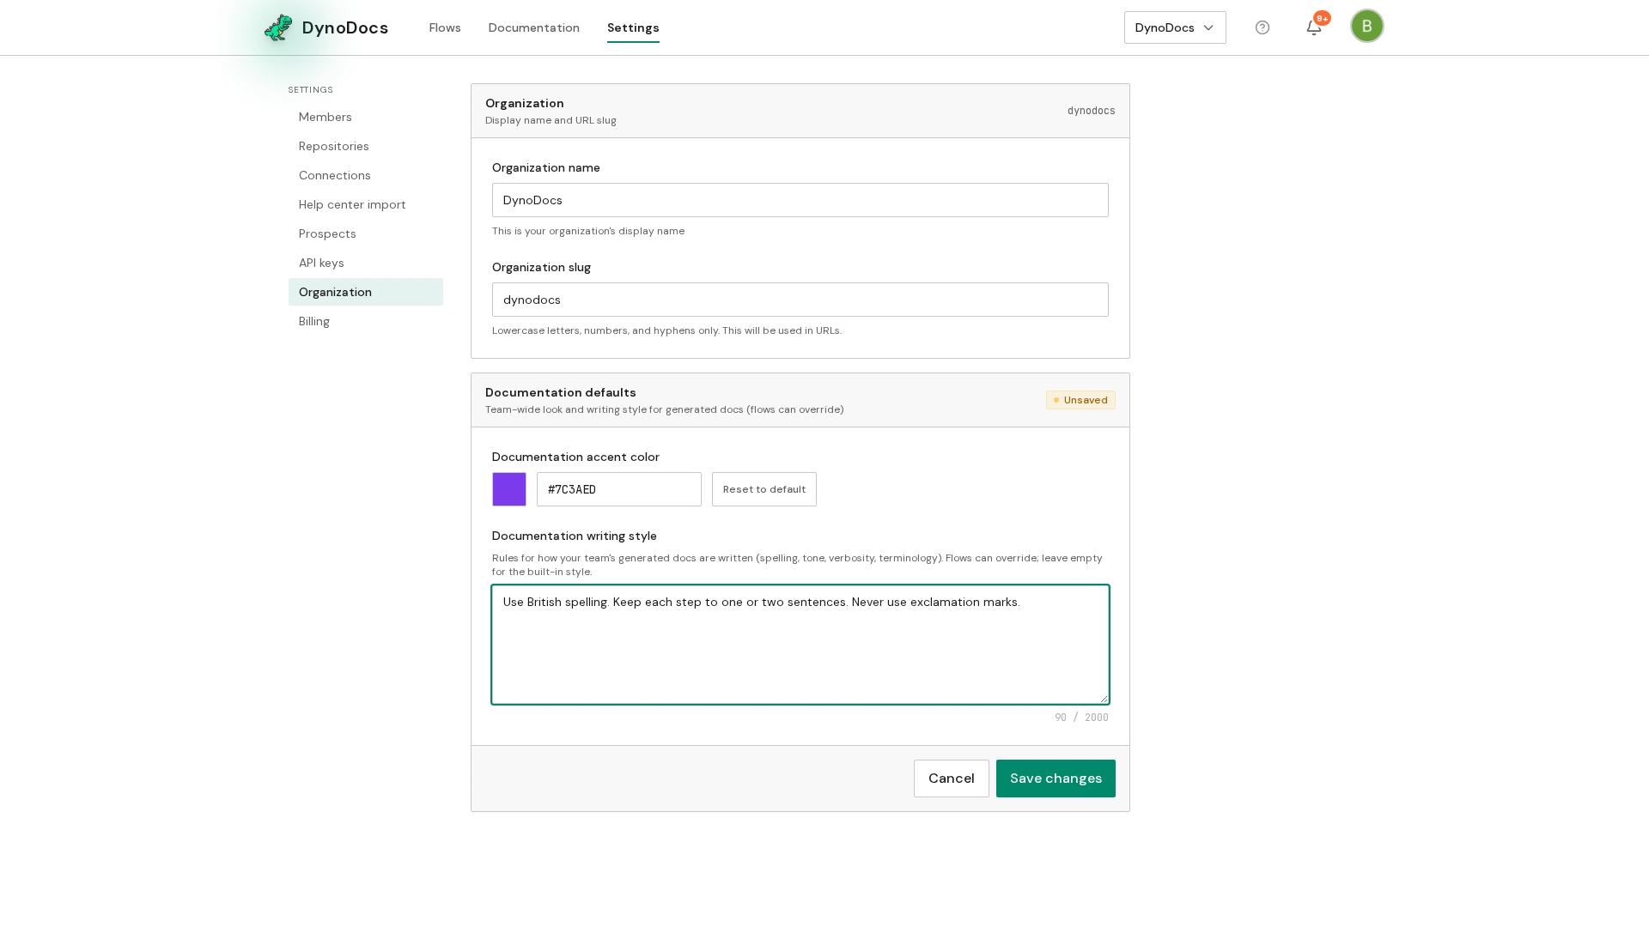The image size is (1649, 927).
Task: Open the purple accent color swatch
Action: coord(509,489)
